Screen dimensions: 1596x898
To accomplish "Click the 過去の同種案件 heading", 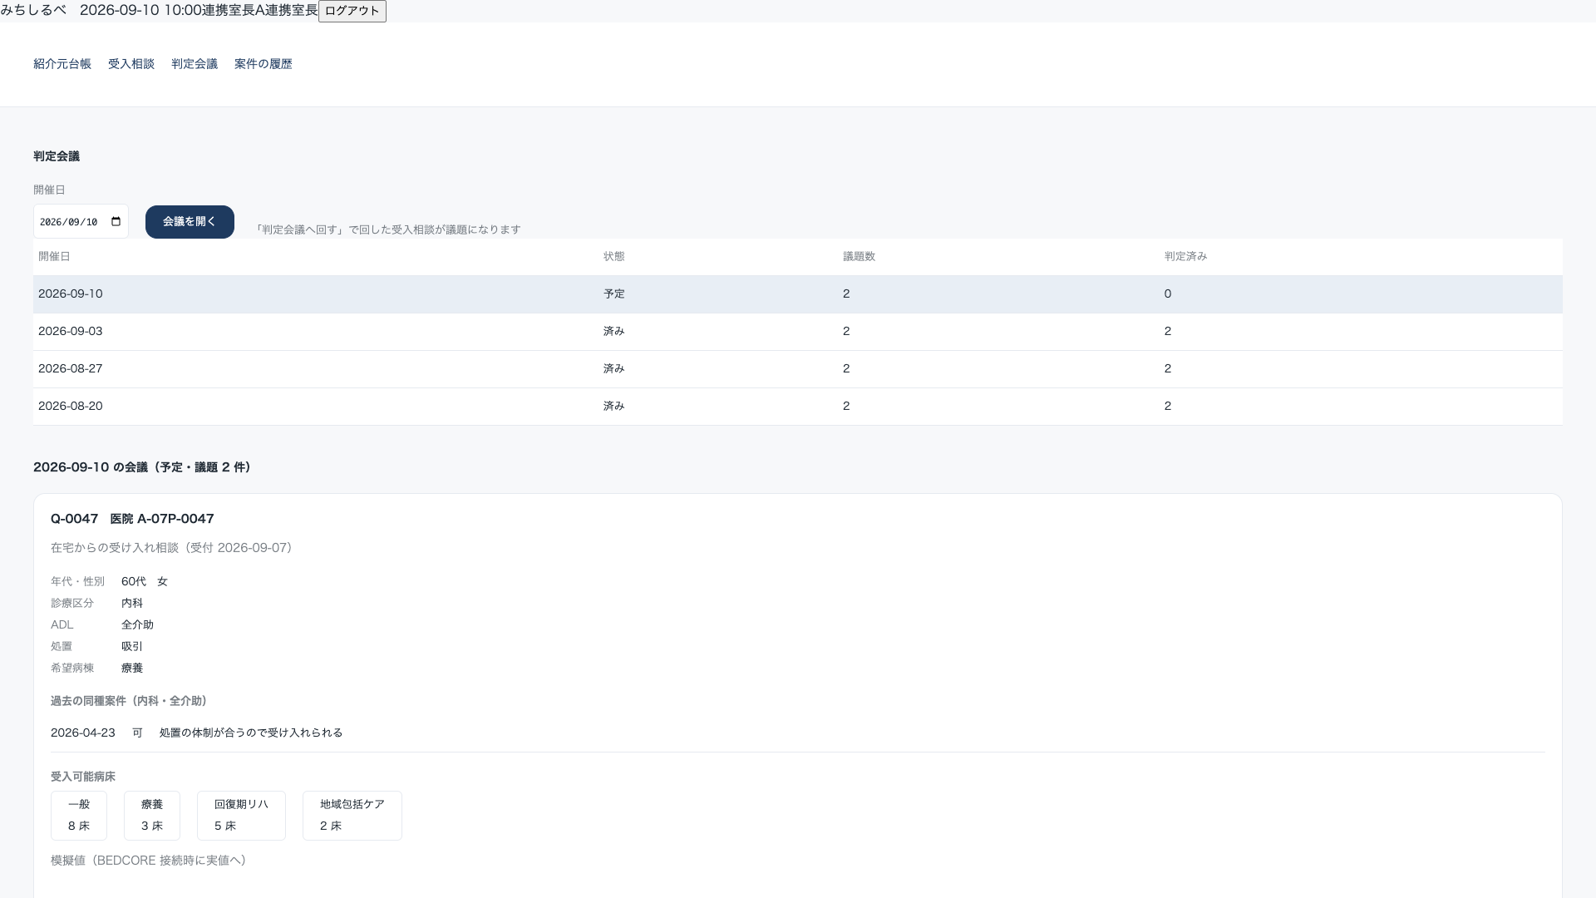I will [129, 701].
